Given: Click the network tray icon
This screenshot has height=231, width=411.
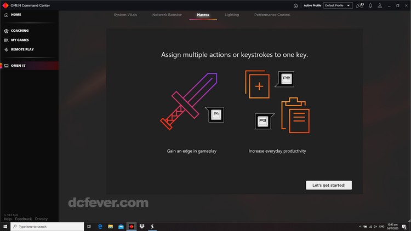Looking at the screenshot, I should click(370, 227).
